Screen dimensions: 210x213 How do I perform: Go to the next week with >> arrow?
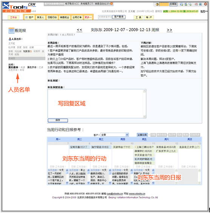169,30
